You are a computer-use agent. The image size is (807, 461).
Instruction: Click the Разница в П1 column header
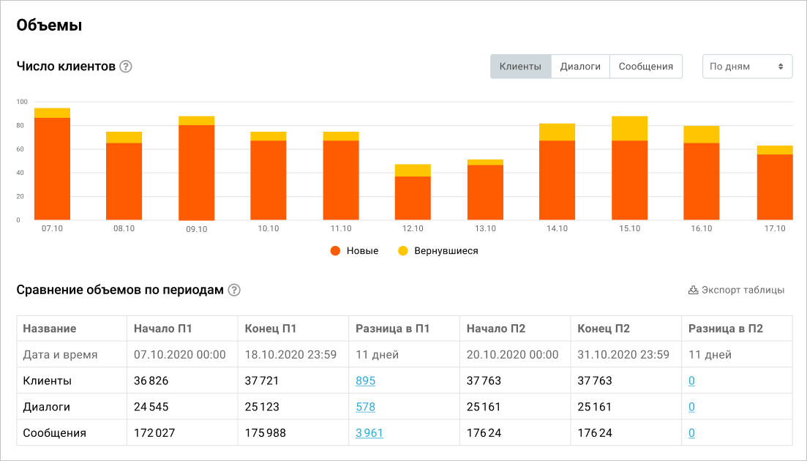coord(392,329)
